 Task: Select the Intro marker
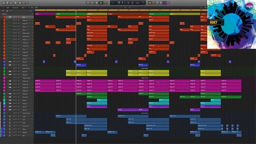pos(45,14)
